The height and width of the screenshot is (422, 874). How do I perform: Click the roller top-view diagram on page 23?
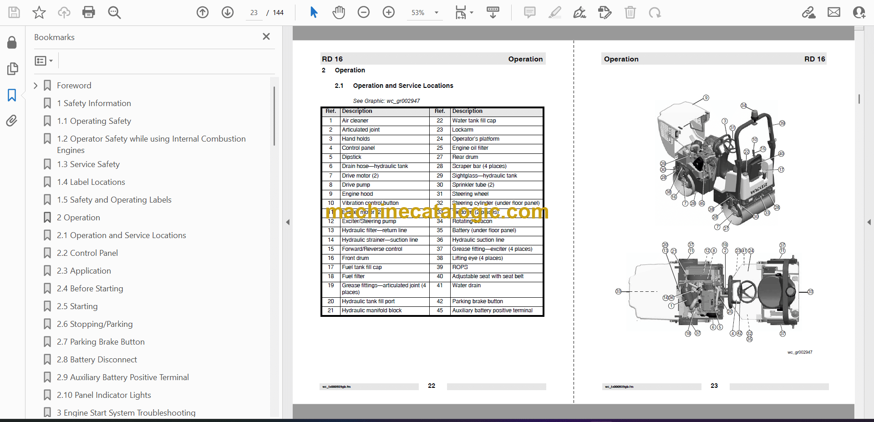(714, 292)
